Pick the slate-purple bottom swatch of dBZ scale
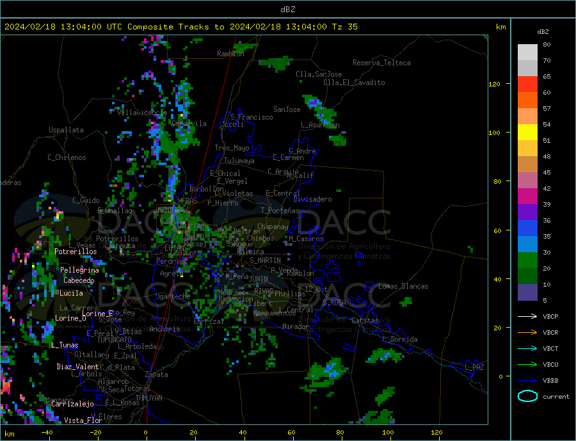Viewport: 576px width, 441px height. point(527,293)
